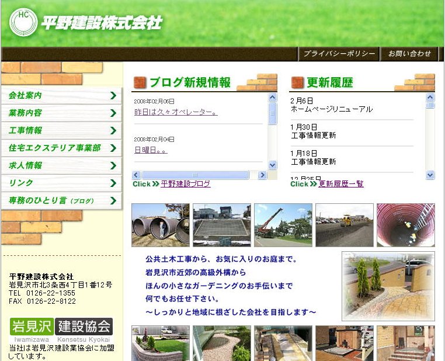Viewport: 445px width, 361px height.
Task: Click the date 2008年02月04日
Action: coord(154,140)
